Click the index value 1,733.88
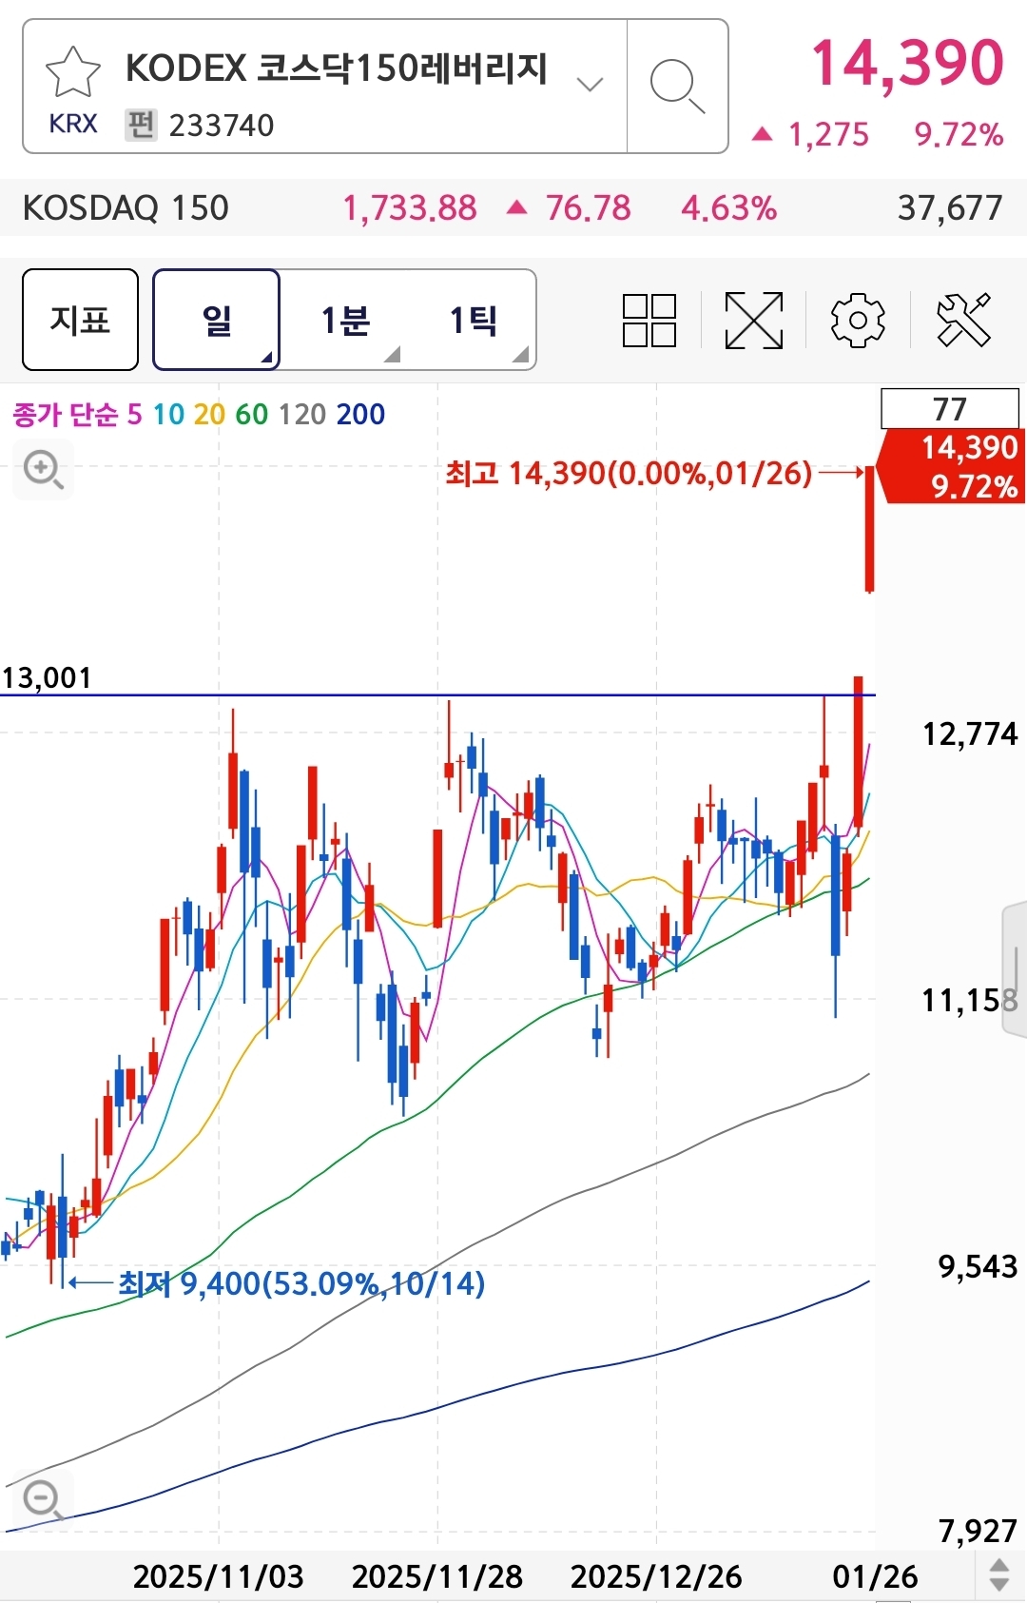Screen dimensions: 1027x1603 click(x=410, y=207)
